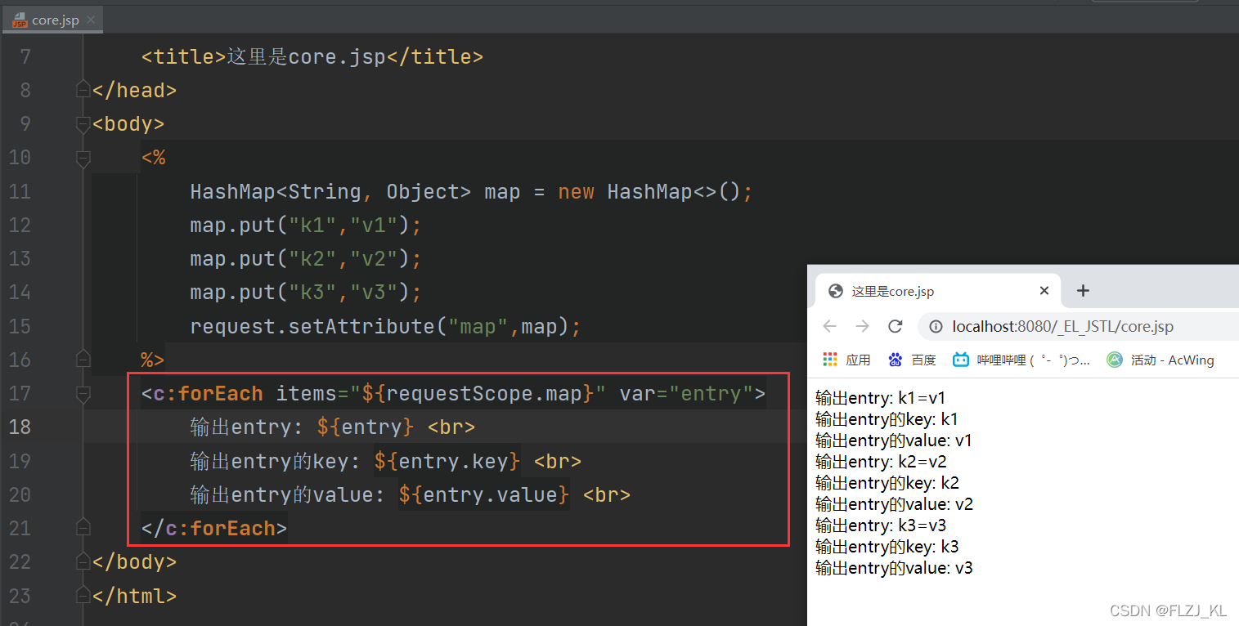Open the 哔哩哔哩 bookmark
This screenshot has width=1239, height=626.
tap(1021, 360)
